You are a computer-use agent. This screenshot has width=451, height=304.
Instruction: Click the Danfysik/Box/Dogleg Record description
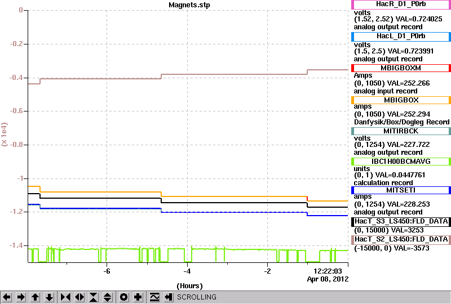point(401,122)
